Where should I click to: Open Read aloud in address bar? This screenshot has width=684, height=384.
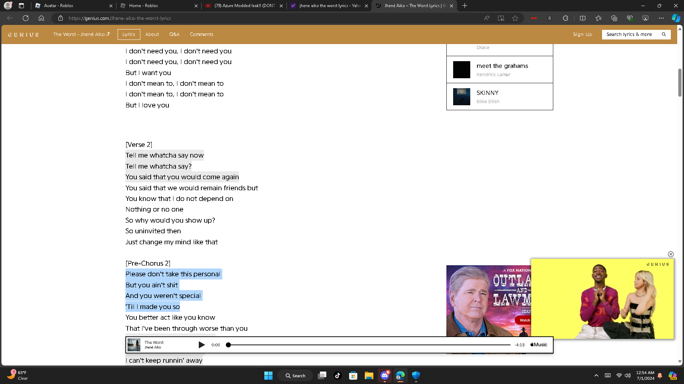click(487, 18)
